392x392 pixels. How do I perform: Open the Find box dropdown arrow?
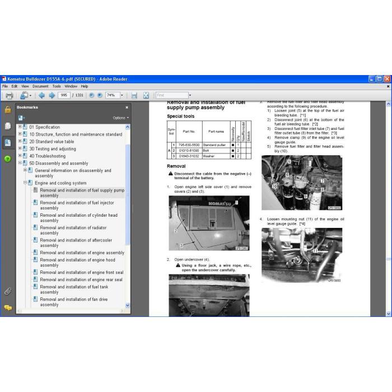pyautogui.click(x=190, y=95)
